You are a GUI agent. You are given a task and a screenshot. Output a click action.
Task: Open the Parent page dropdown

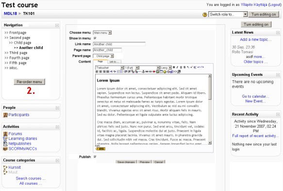(x=103, y=56)
